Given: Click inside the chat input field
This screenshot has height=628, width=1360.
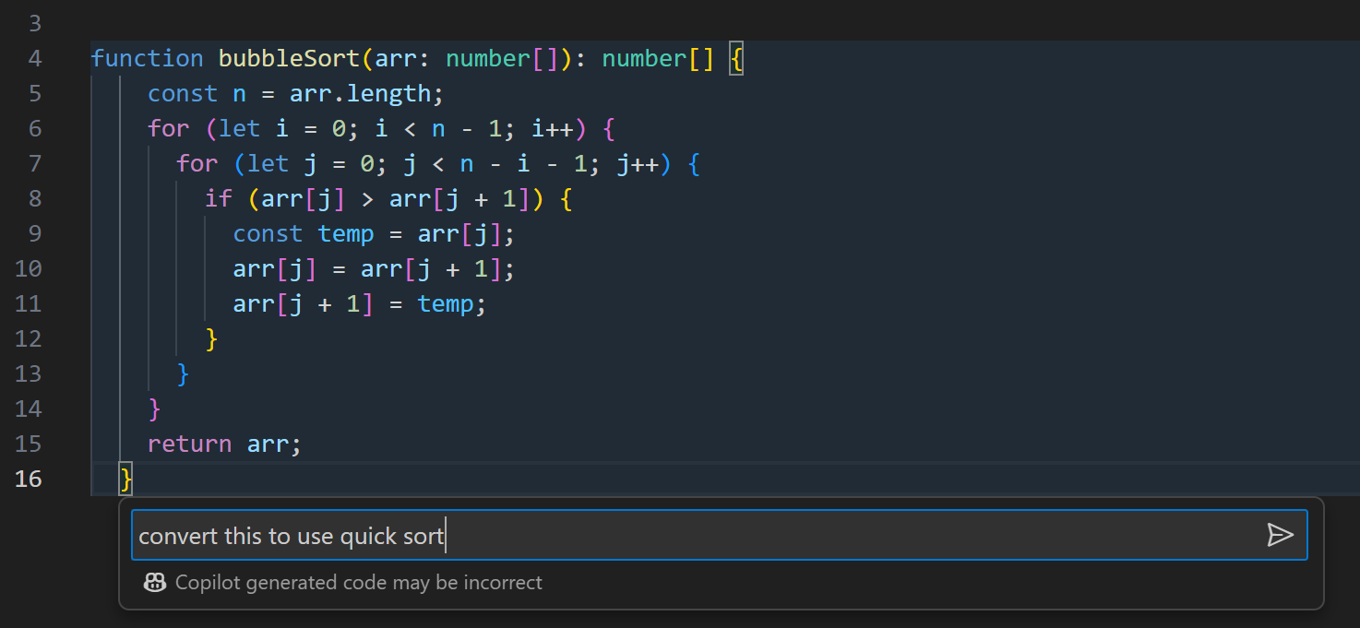Looking at the screenshot, I should 646,534.
